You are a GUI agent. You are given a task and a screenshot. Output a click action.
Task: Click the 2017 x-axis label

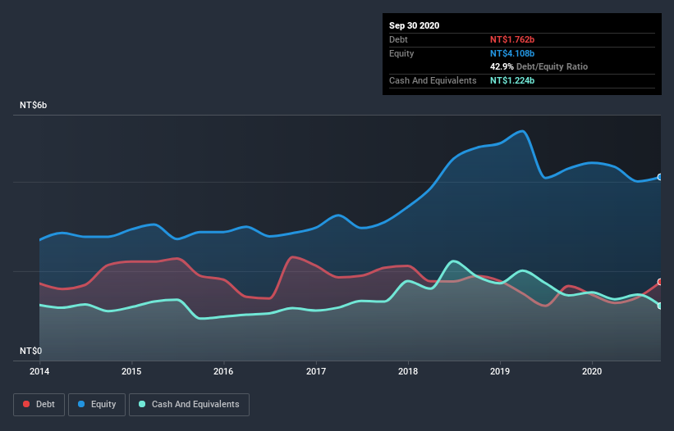316,371
